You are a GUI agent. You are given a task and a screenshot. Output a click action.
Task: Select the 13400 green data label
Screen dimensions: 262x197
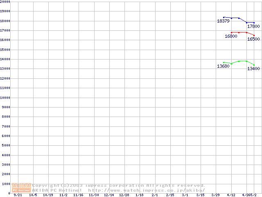tap(253, 69)
